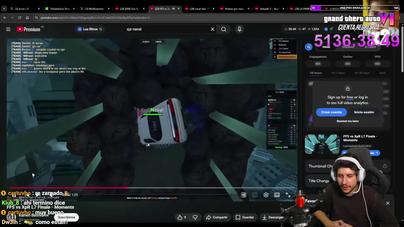This screenshot has width=404, height=227.
Task: Open the vidIQ stats views counter 38.4K
Action: [290, 29]
